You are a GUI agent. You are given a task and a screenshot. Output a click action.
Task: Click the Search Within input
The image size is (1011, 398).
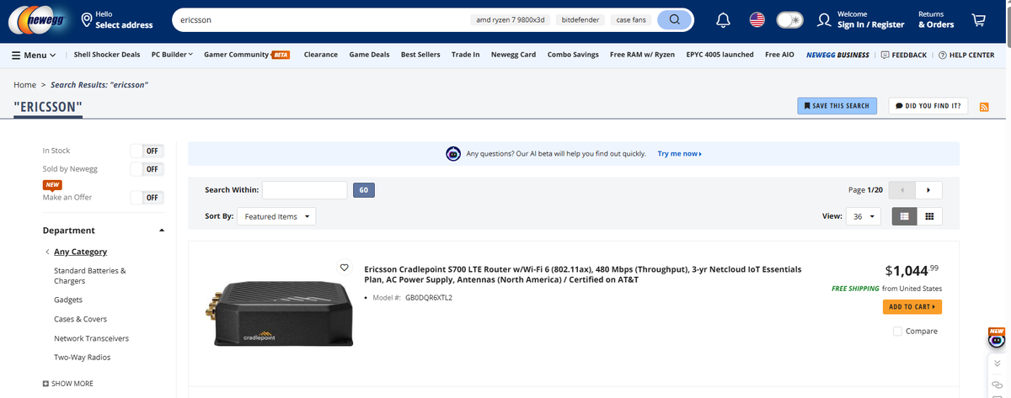[304, 190]
